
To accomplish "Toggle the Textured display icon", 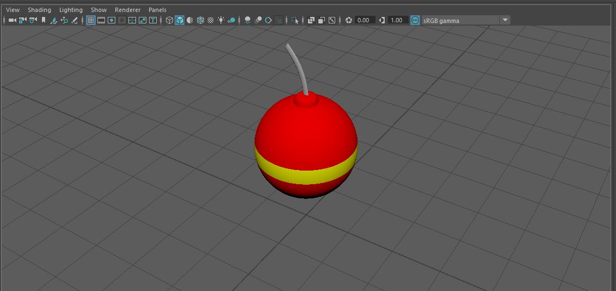I will (211, 20).
